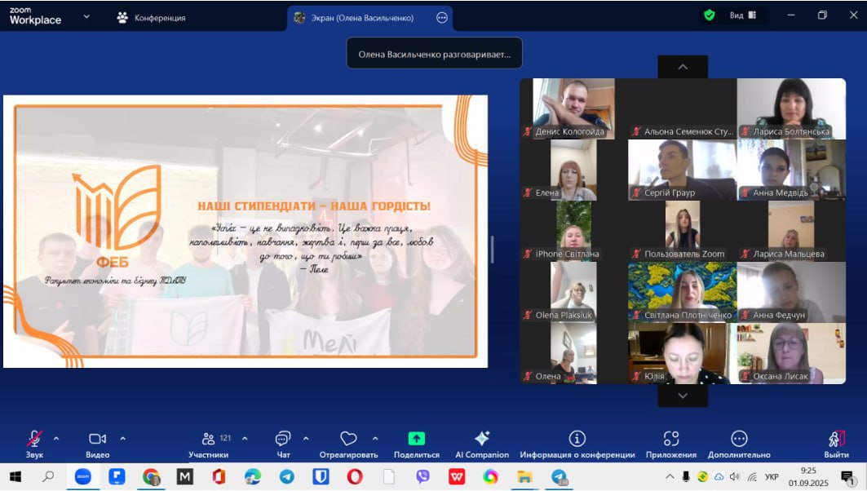867x491 pixels.
Task: Open conference information icon
Action: tap(577, 439)
